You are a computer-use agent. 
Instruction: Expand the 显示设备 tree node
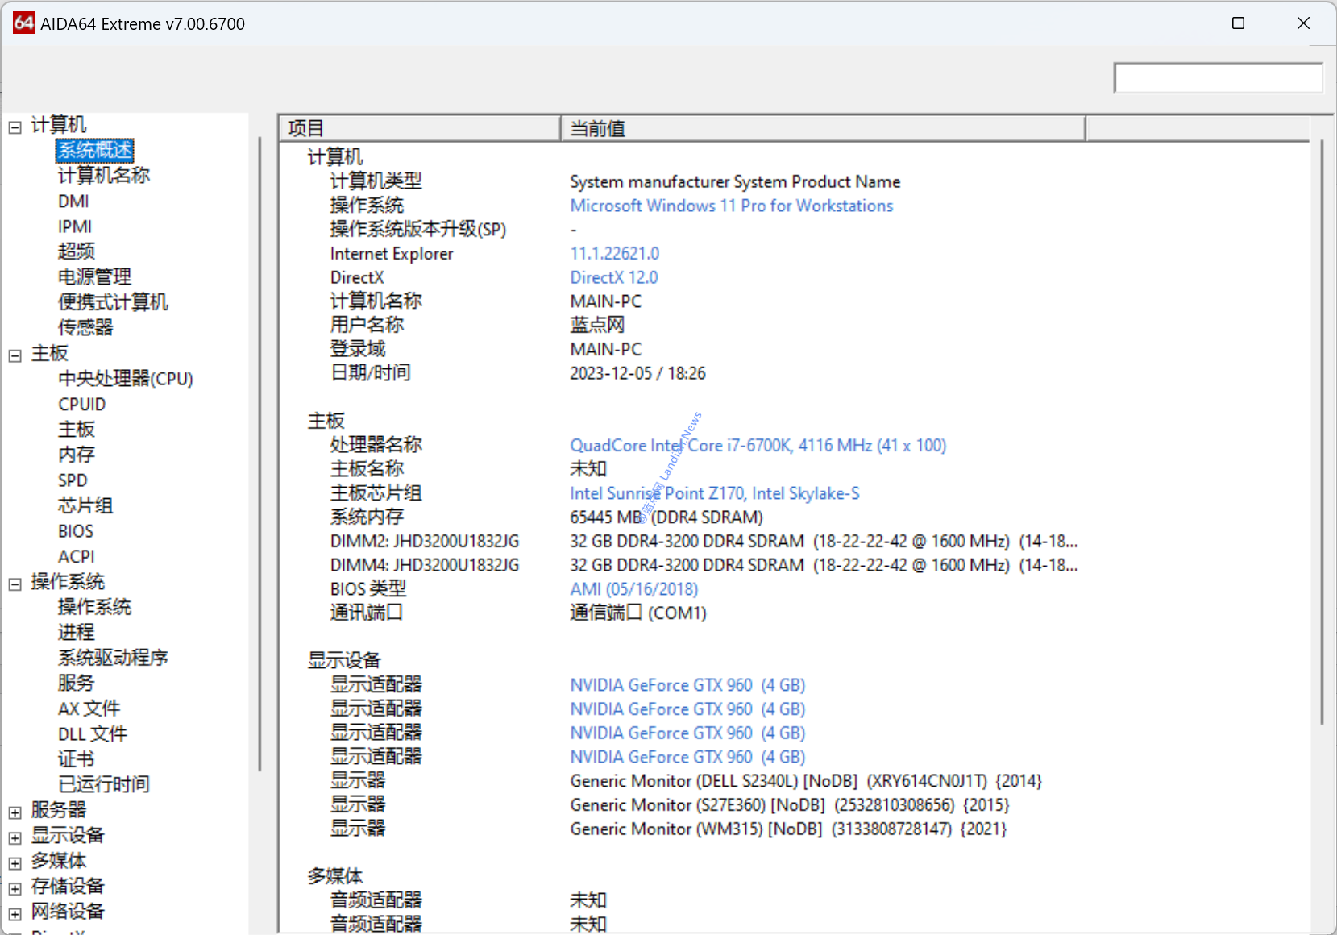[x=15, y=838]
